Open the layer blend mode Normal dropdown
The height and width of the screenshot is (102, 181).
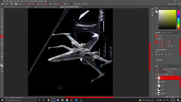161,72
